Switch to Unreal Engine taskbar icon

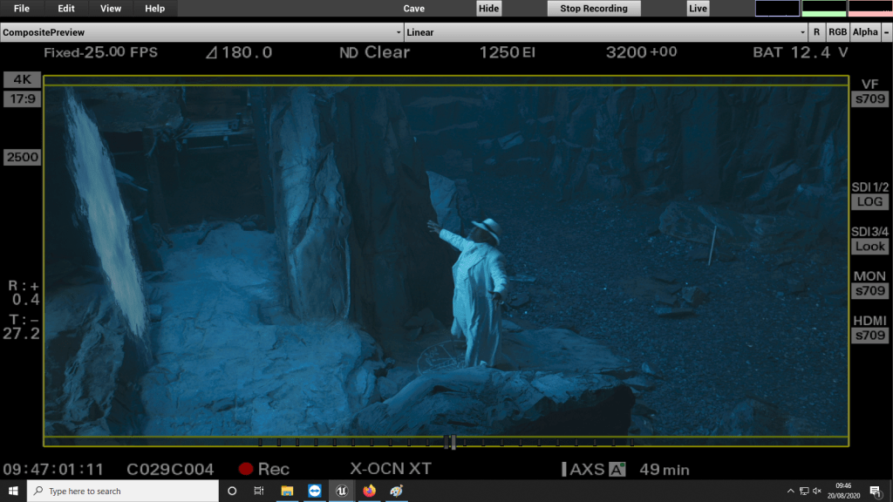click(342, 491)
